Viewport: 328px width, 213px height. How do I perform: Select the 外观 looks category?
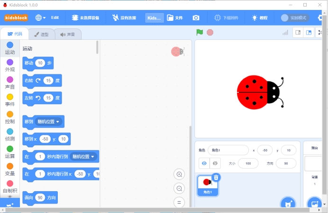click(10, 66)
